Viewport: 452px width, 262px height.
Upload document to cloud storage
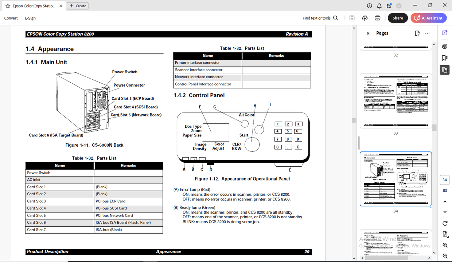[365, 18]
